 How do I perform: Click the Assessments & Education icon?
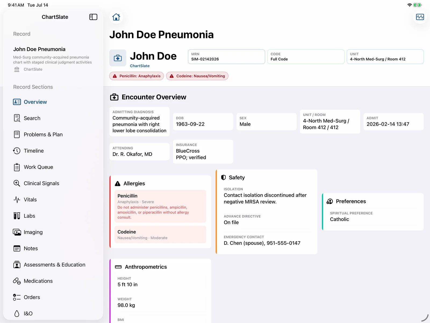[x=17, y=265]
